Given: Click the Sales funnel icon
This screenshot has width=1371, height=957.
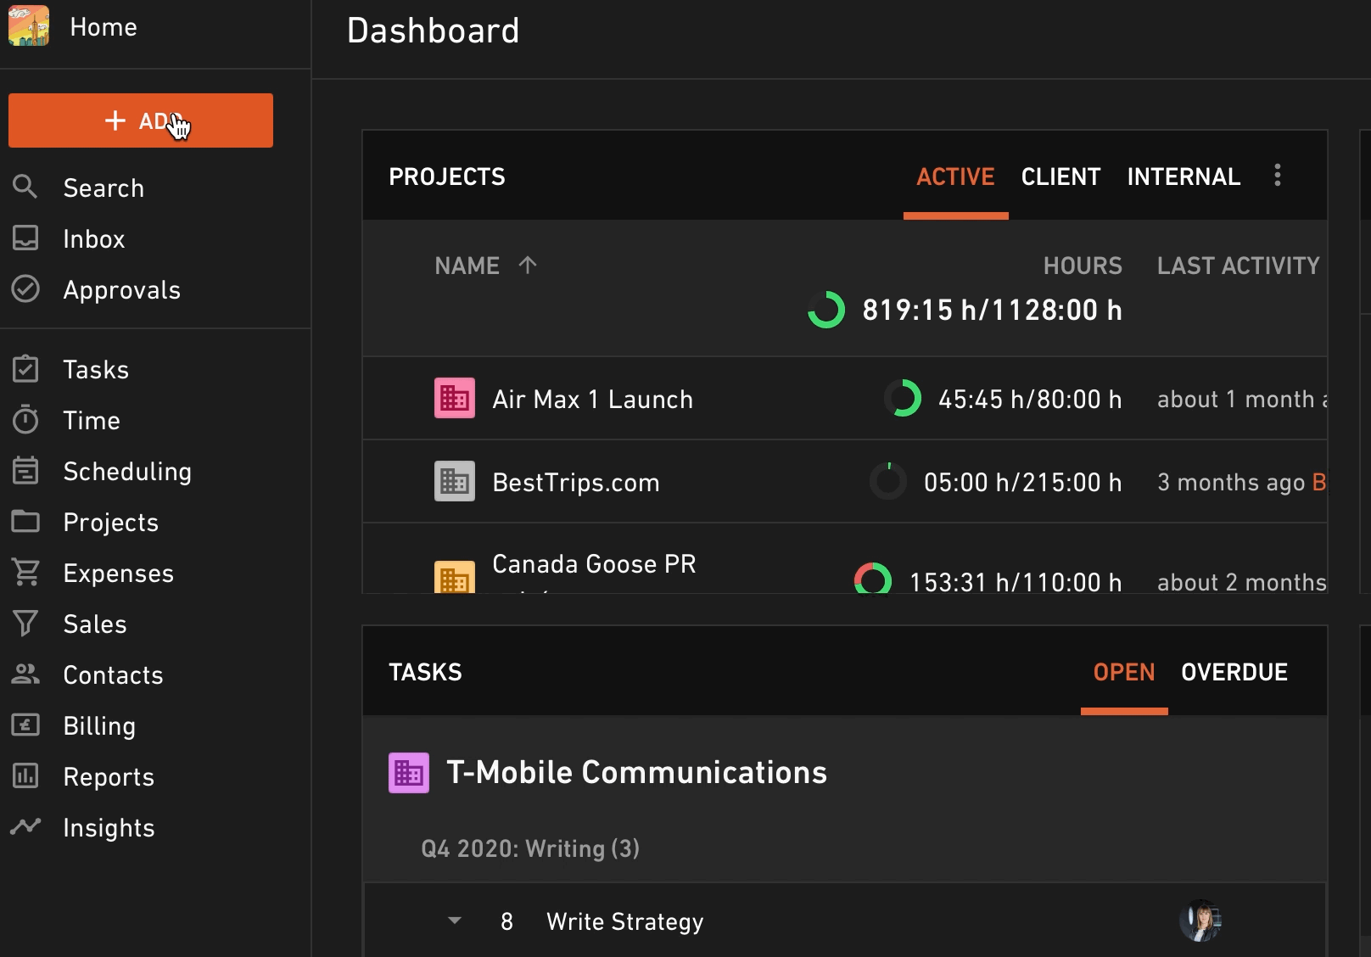Looking at the screenshot, I should point(25,624).
